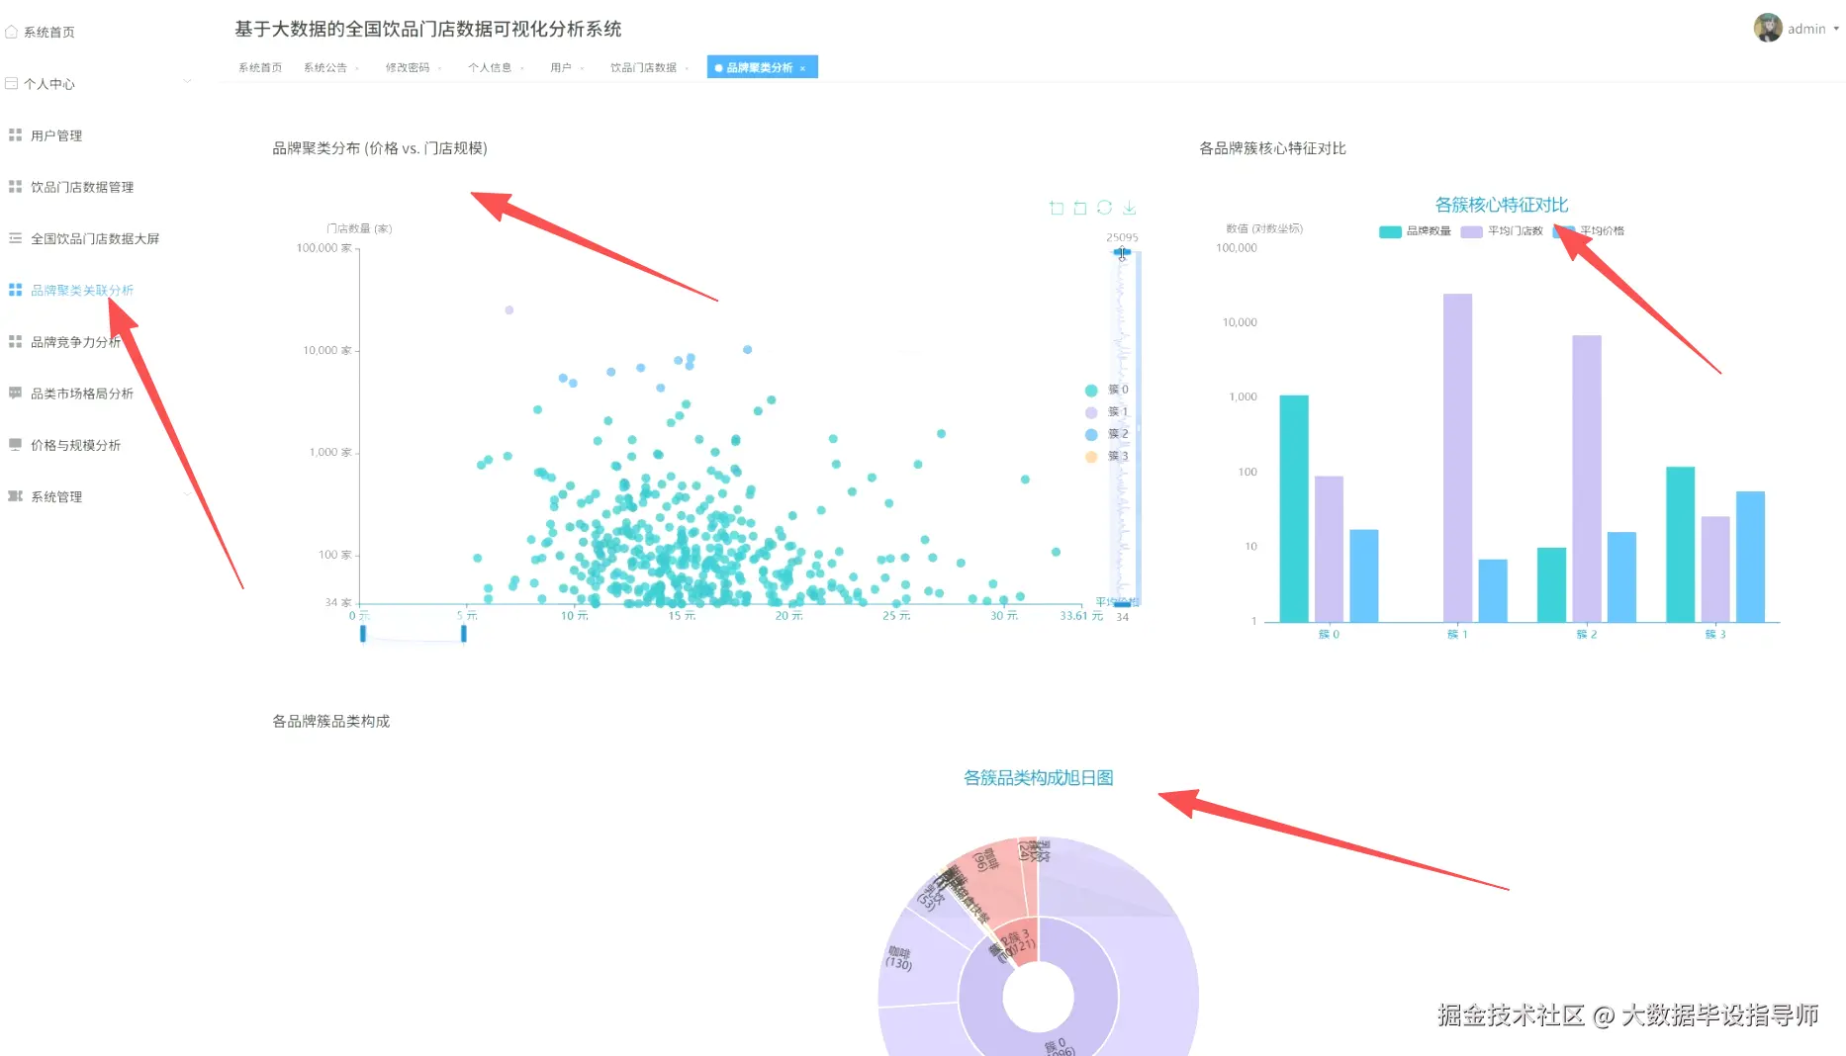Close the 个人信息 tab with its x
1846x1056 pixels.
(x=522, y=68)
